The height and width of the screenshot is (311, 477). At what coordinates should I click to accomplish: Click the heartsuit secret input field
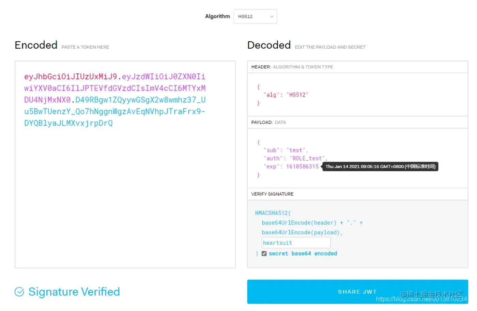pyautogui.click(x=296, y=243)
